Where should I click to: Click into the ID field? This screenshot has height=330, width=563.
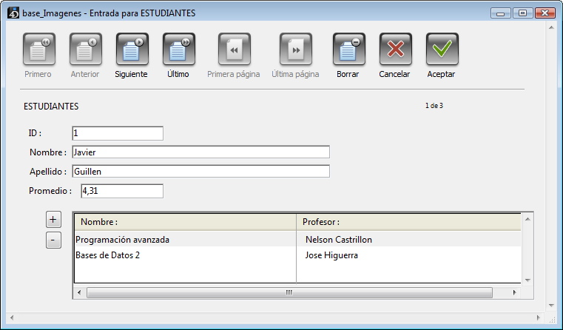[x=118, y=133]
